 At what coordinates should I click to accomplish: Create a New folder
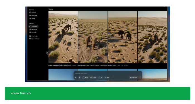click(x=34, y=36)
